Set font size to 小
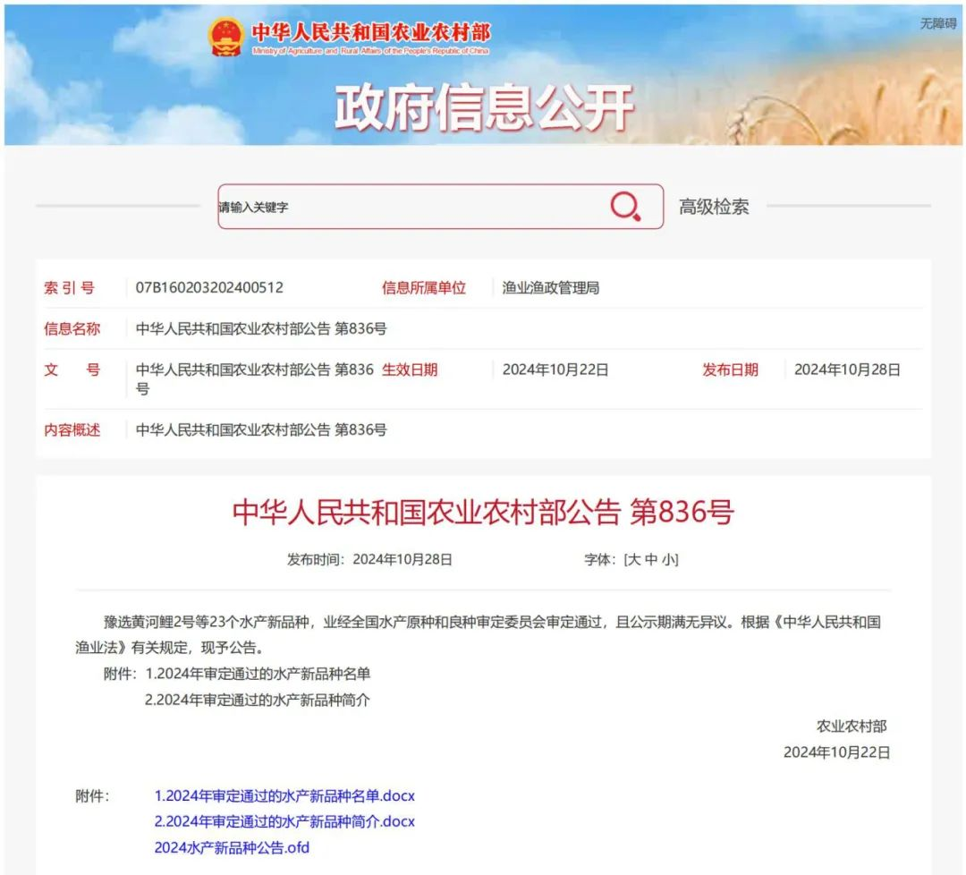The width and height of the screenshot is (966, 875). point(667,559)
